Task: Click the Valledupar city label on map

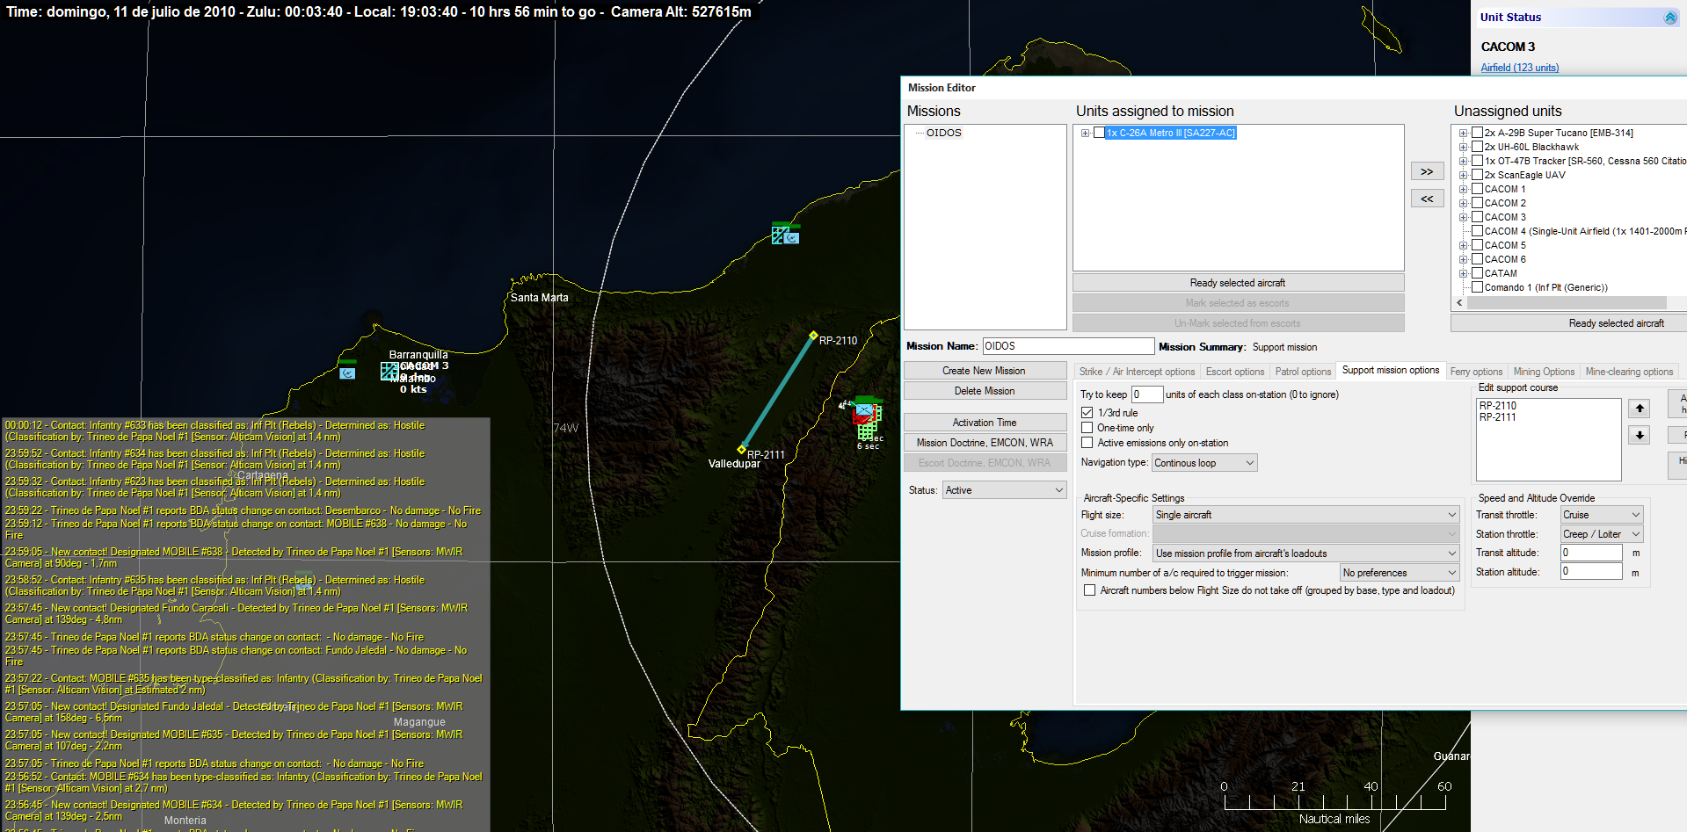Action: point(734,464)
